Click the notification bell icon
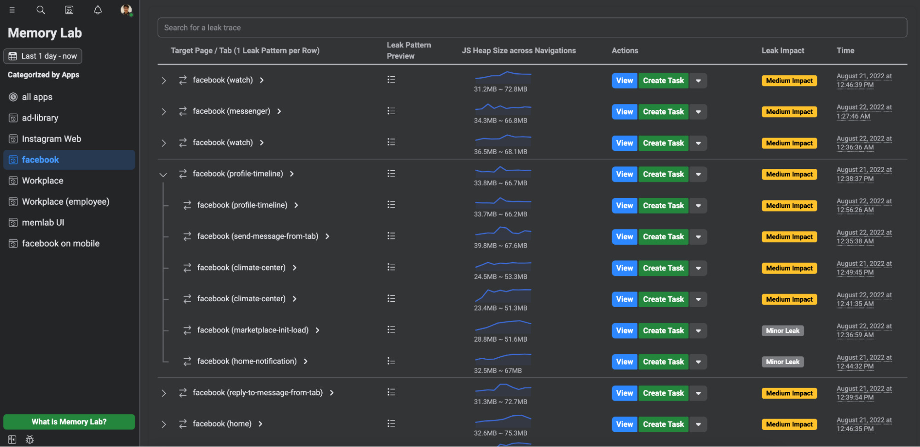 pyautogui.click(x=98, y=10)
